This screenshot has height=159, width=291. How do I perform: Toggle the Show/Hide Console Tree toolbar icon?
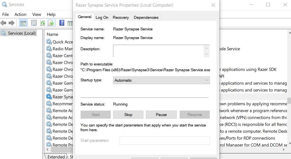(23, 23)
